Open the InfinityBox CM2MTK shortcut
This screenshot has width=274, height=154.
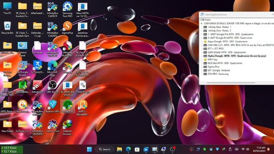37,127
